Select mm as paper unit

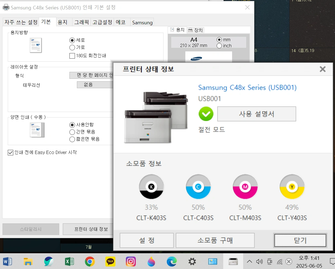219,40
